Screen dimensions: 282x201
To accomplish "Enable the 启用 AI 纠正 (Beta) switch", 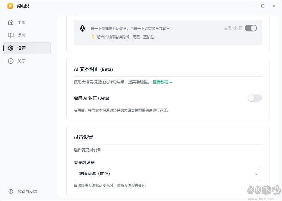I will (255, 98).
